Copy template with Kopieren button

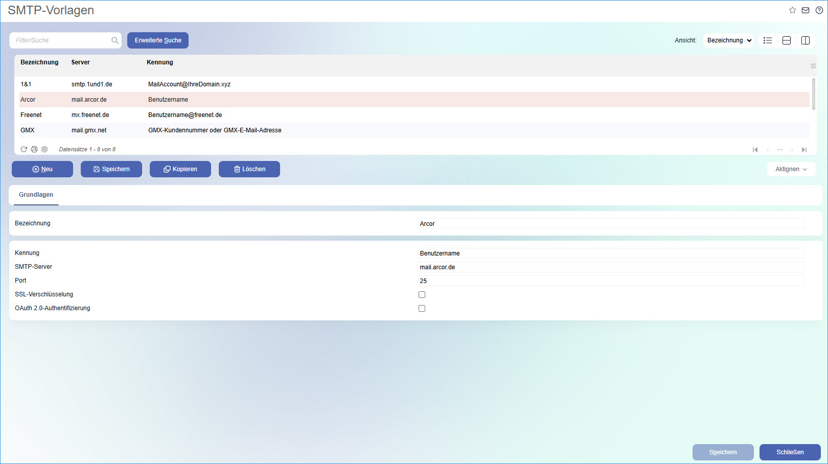180,169
